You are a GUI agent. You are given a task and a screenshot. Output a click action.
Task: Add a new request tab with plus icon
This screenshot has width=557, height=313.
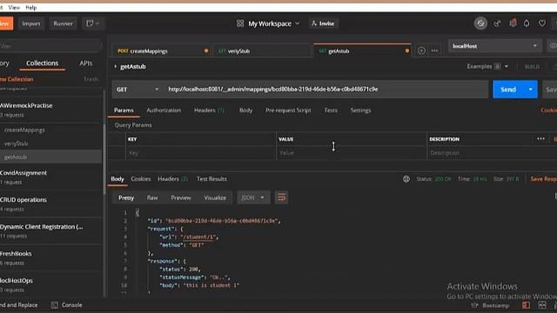pyautogui.click(x=421, y=50)
